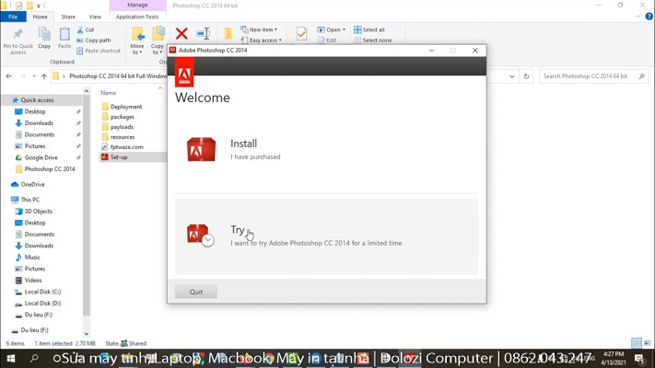Open the View ribbon tab
655x368 pixels.
[95, 17]
